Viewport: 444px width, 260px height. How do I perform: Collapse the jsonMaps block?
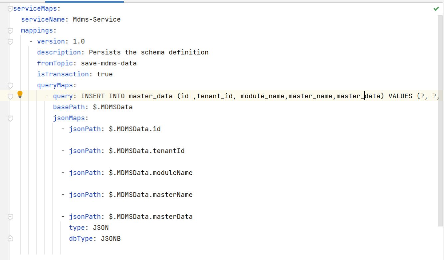coord(10,118)
